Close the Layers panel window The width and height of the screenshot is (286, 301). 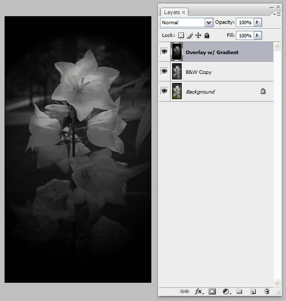coord(278,7)
